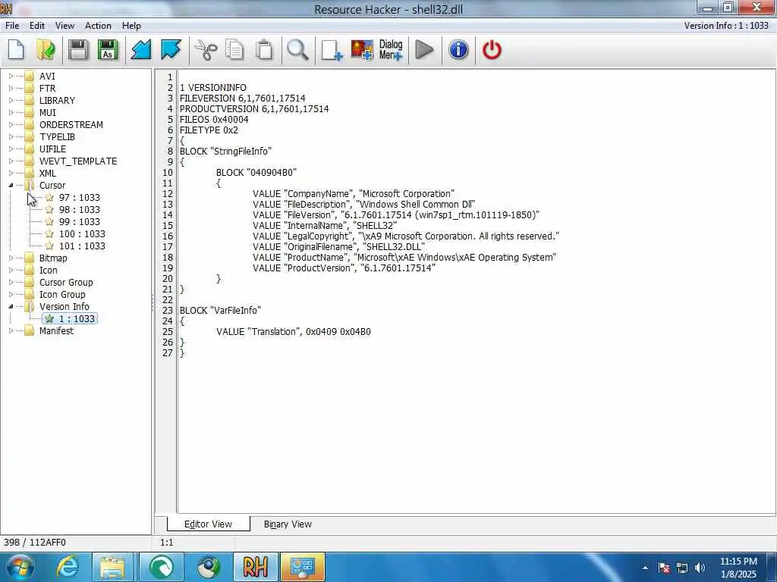Image resolution: width=777 pixels, height=582 pixels.
Task: Click the right blue bookmark arrow icon
Action: 171,50
